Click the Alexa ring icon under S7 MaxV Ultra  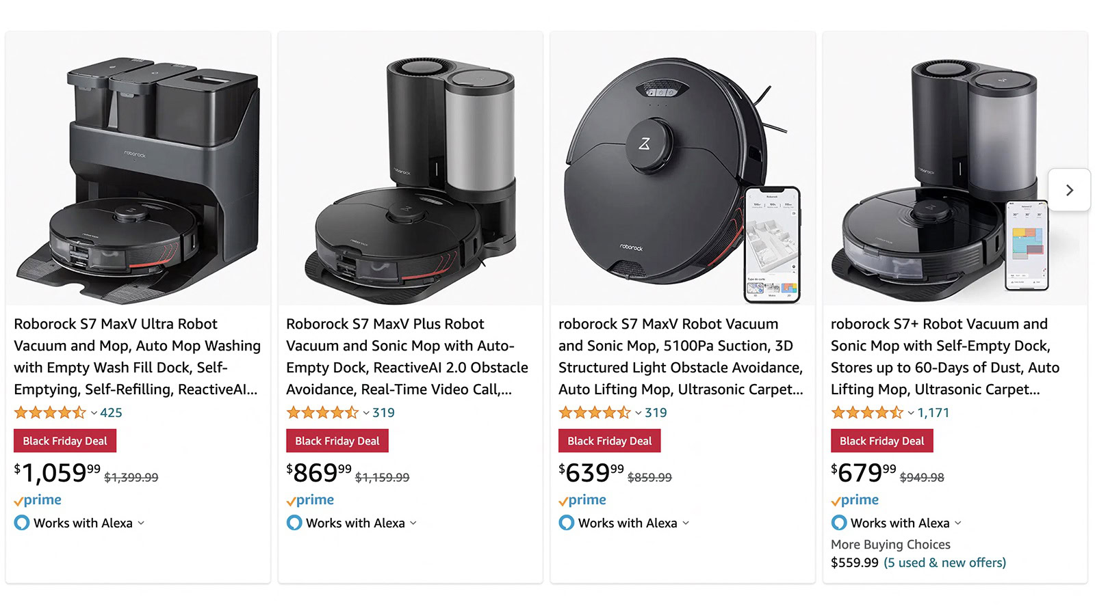22,523
